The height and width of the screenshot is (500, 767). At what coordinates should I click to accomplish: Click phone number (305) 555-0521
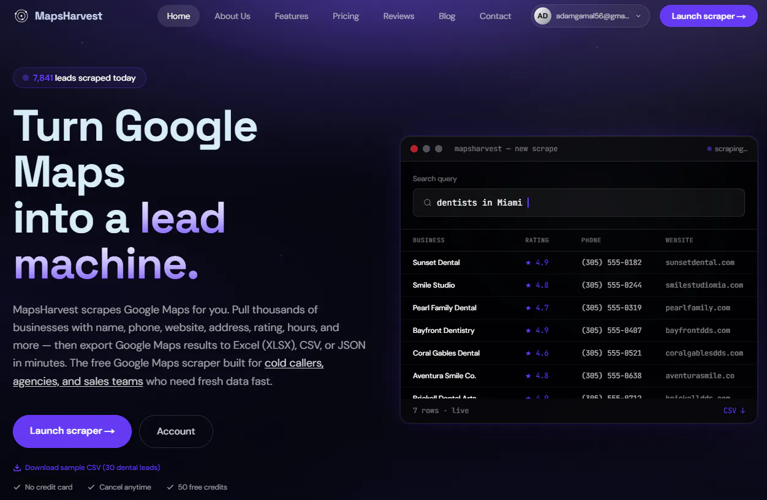(x=611, y=353)
